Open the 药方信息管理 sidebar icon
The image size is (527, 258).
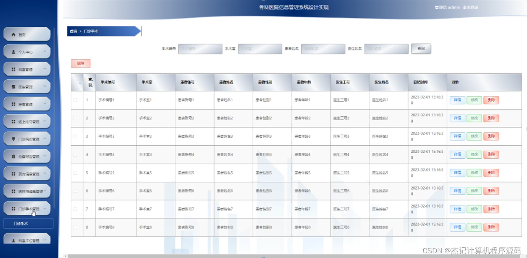click(13, 174)
